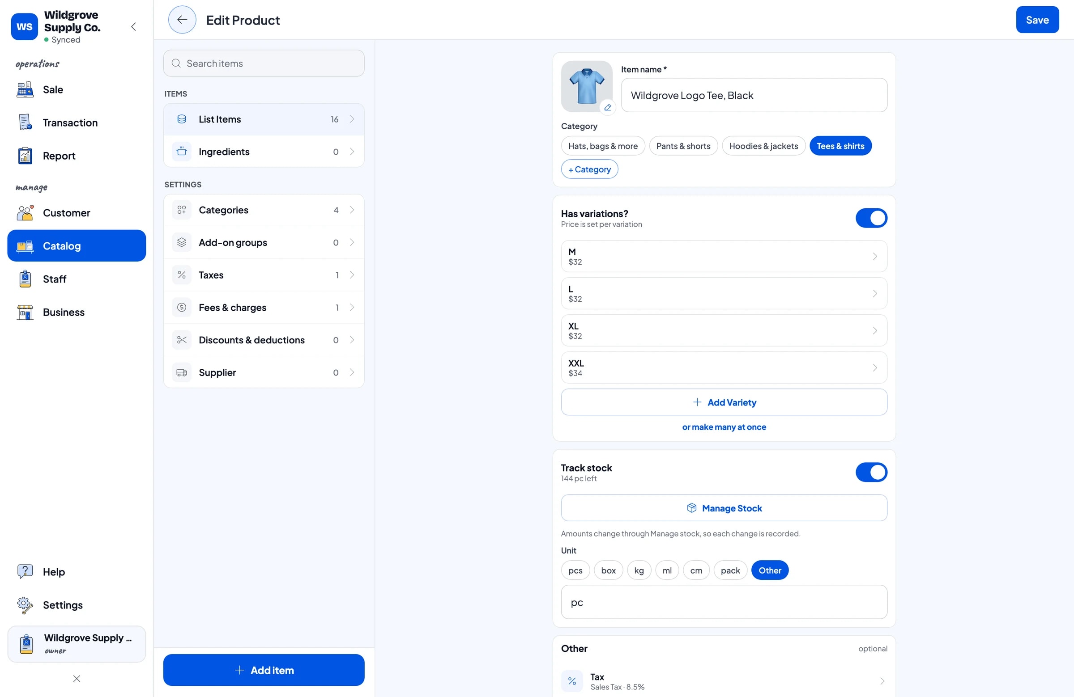Open the Wildgrove Supply owner profile
This screenshot has height=697, width=1074.
[x=77, y=643]
